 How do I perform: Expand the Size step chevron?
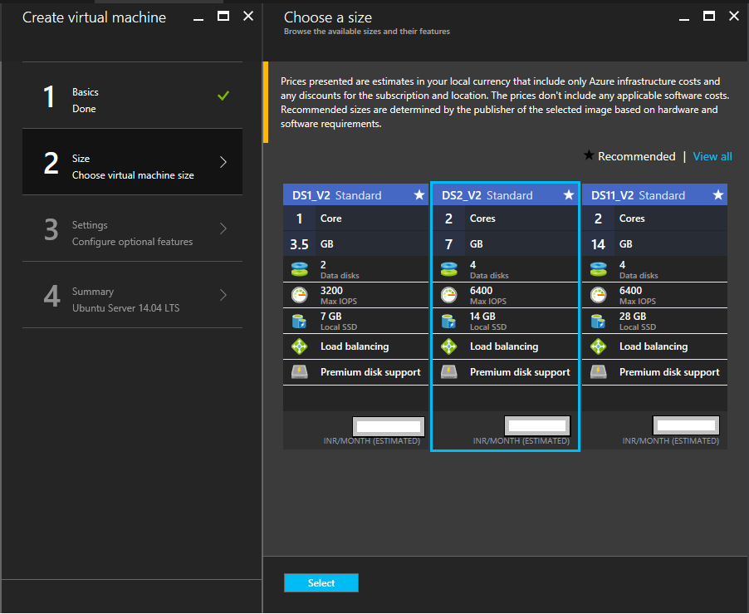tap(223, 162)
